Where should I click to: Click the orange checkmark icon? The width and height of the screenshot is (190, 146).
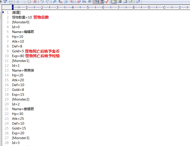[x=107, y=2]
